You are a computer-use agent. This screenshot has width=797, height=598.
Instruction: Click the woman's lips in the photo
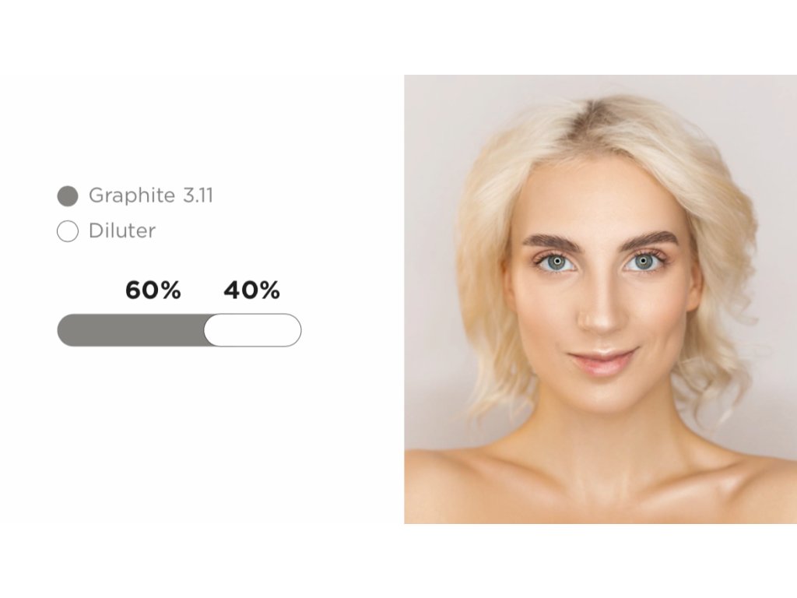(x=602, y=361)
